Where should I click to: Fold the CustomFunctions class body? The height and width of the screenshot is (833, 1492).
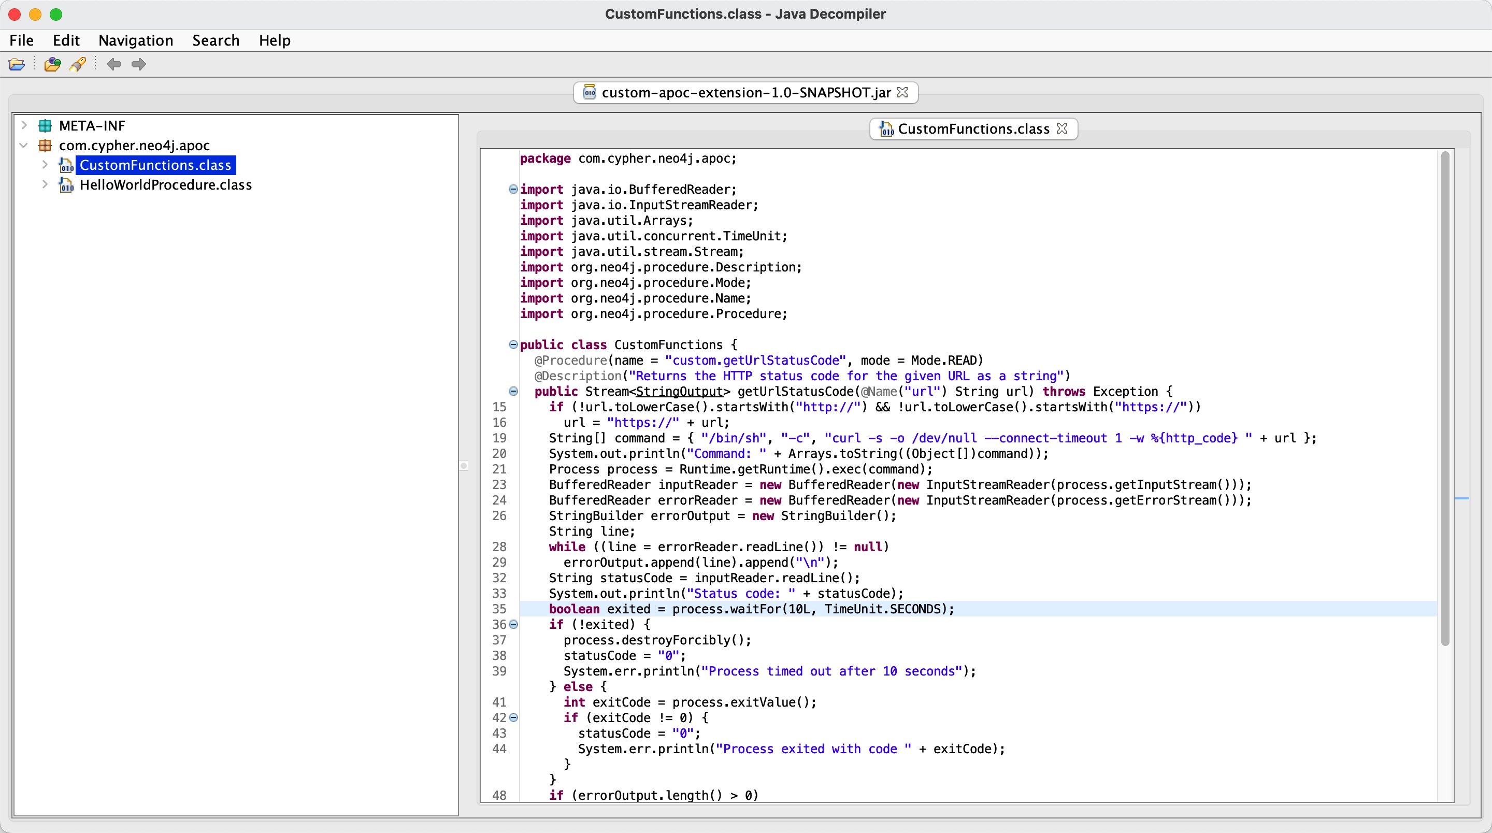coord(512,344)
